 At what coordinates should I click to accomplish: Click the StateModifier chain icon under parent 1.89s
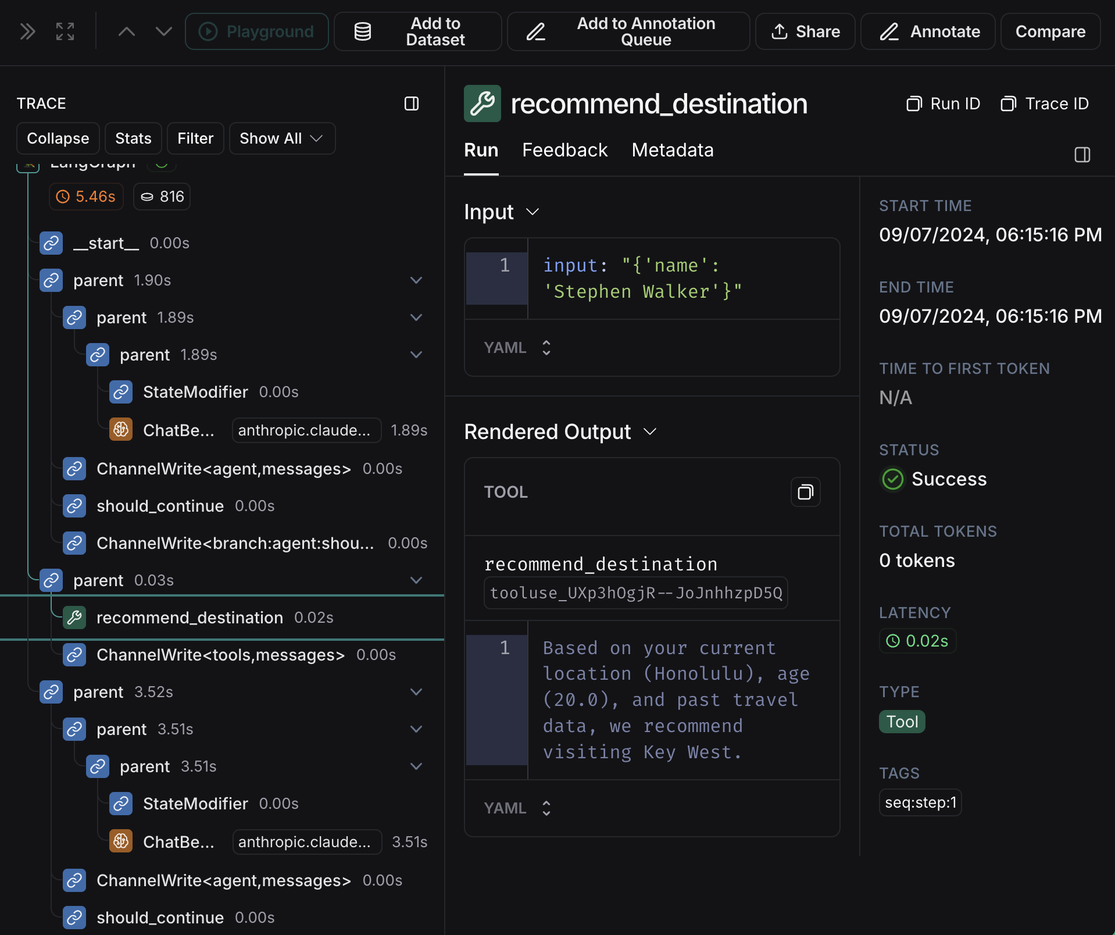pyautogui.click(x=121, y=392)
